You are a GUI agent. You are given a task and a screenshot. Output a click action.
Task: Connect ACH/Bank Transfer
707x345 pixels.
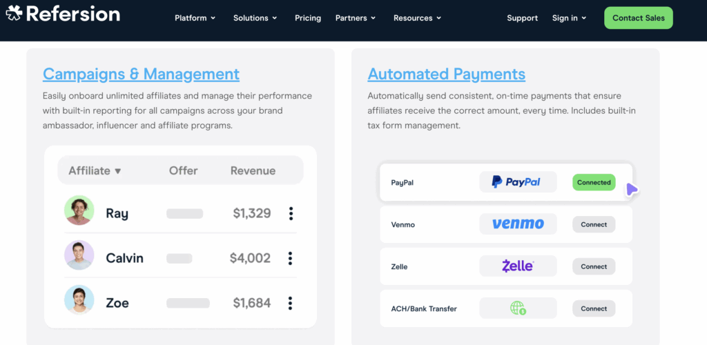pos(594,308)
